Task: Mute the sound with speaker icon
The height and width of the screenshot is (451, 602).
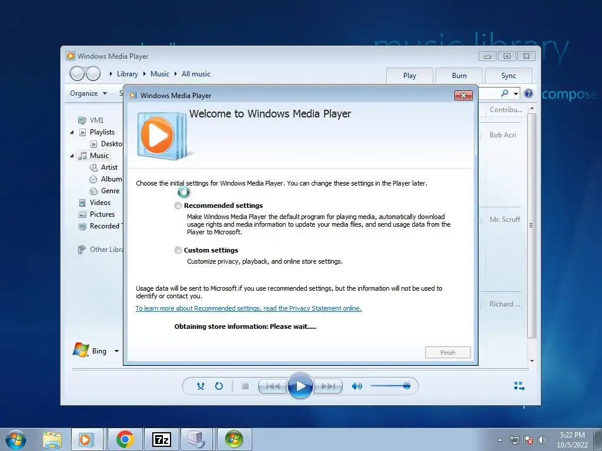Action: click(357, 386)
